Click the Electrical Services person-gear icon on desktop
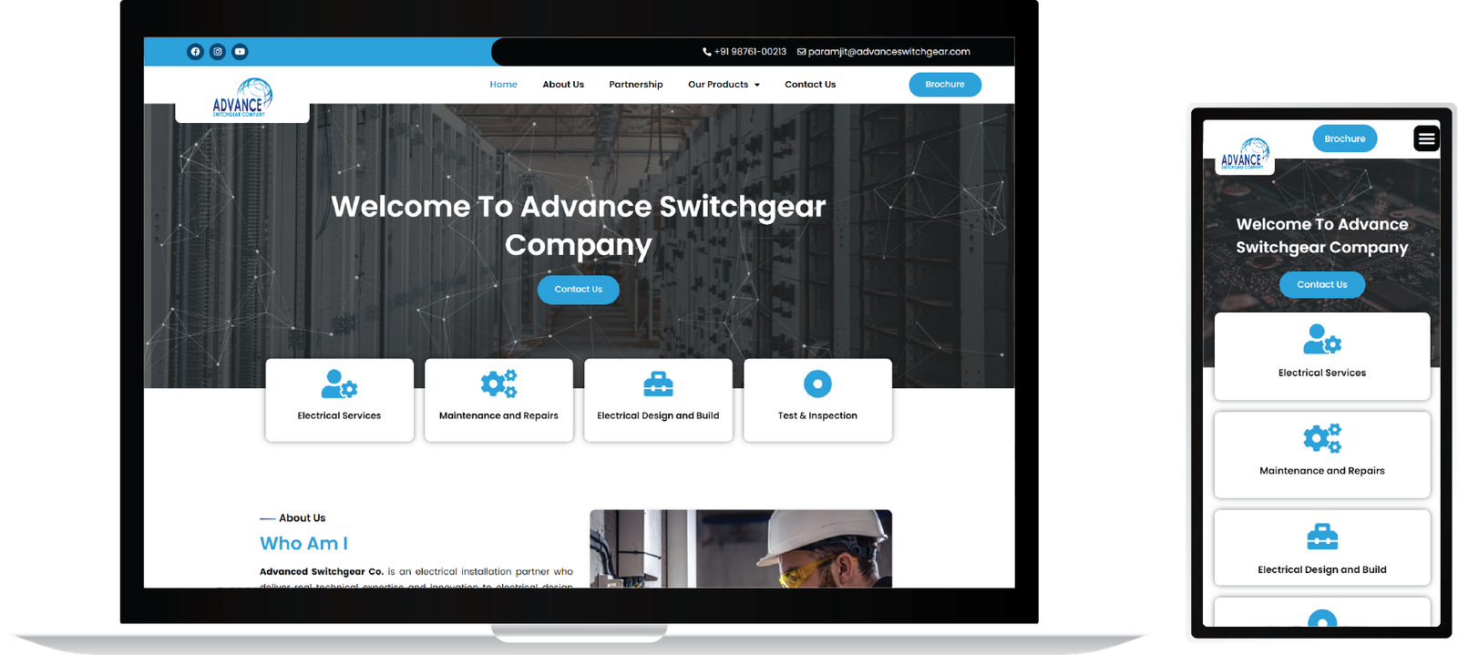 click(x=339, y=384)
